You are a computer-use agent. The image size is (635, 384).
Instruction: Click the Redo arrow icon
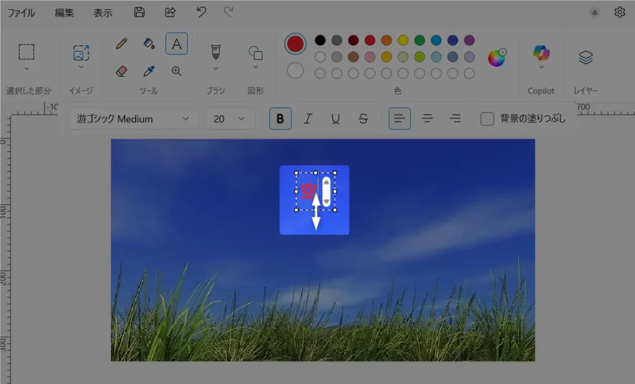228,12
